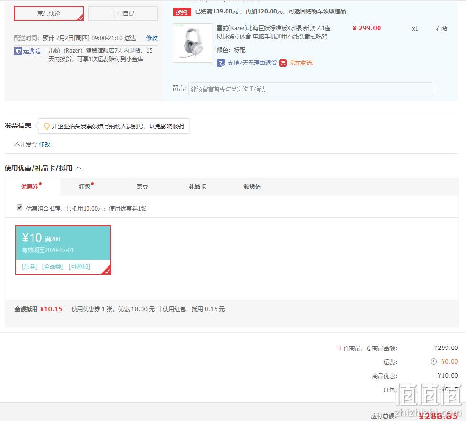The height and width of the screenshot is (421, 466).
Task: Click 修改 next to 不开发票
Action: (x=44, y=145)
